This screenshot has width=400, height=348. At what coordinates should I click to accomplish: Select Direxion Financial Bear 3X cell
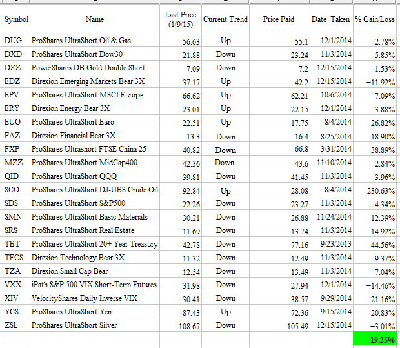click(95, 135)
